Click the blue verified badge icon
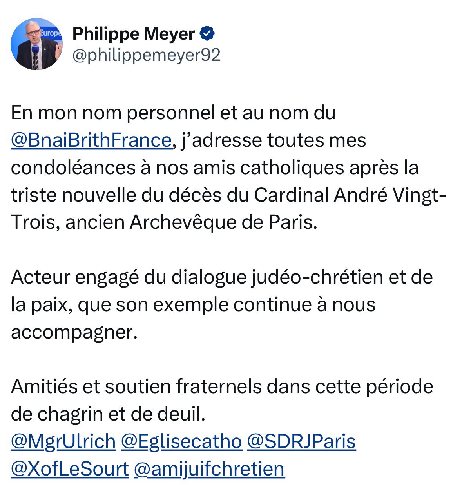Viewport: 462px width, 492px height. click(207, 34)
